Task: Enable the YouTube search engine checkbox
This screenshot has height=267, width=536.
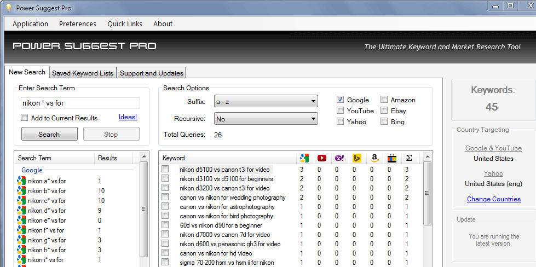Action: click(x=340, y=111)
